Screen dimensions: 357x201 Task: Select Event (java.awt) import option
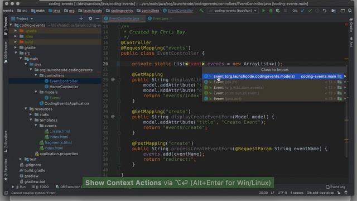(273, 99)
